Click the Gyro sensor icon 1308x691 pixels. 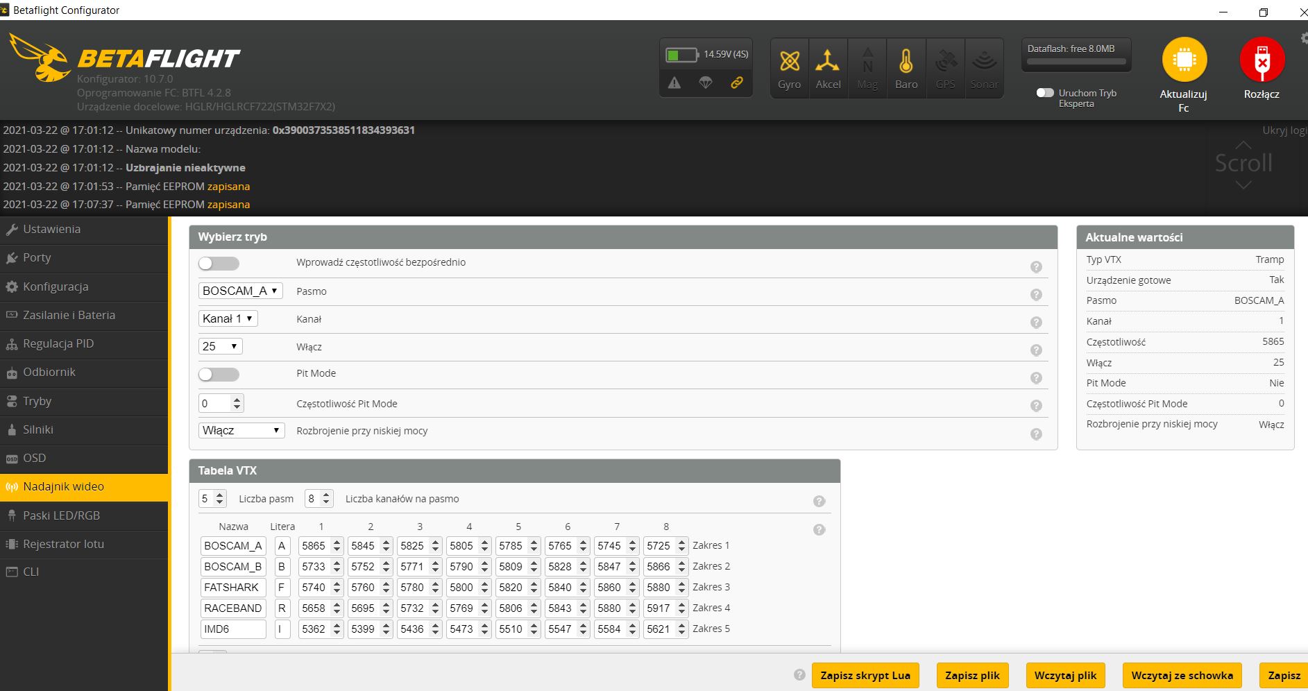click(790, 61)
